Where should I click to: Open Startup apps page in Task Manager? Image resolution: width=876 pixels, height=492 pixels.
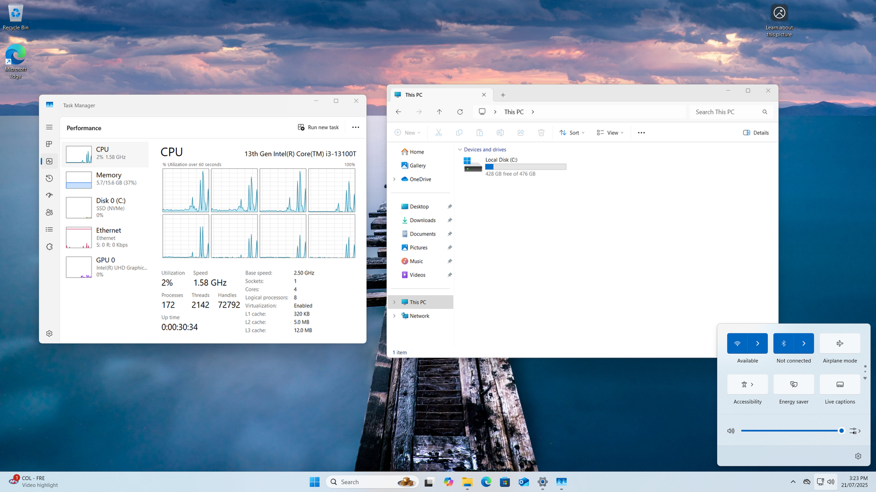(x=49, y=195)
